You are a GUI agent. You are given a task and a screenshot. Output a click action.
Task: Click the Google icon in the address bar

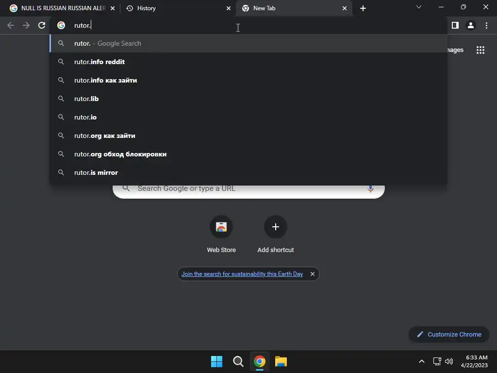tap(61, 25)
